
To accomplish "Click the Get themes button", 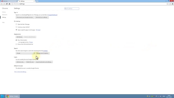I will pos(19,37).
